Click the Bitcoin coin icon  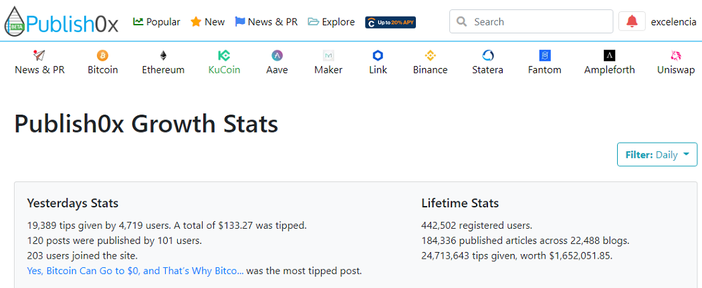[x=102, y=55]
